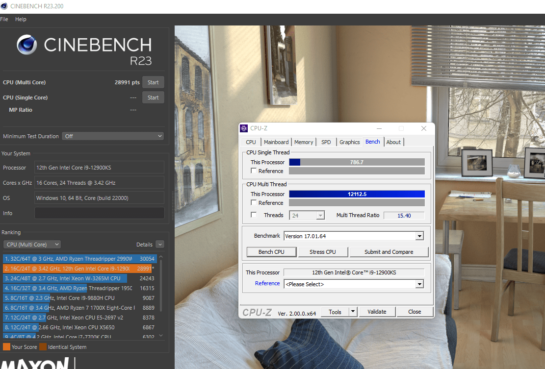
Task: Click the Bench CPU button
Action: click(271, 252)
